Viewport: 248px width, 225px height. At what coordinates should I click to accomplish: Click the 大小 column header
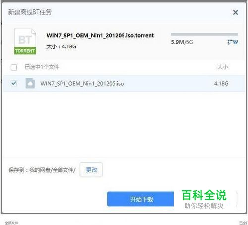pos(223,67)
